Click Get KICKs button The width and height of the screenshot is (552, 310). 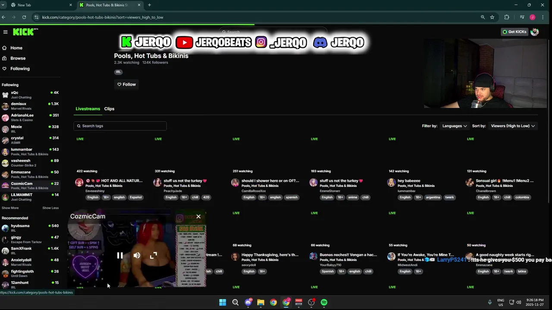click(514, 32)
